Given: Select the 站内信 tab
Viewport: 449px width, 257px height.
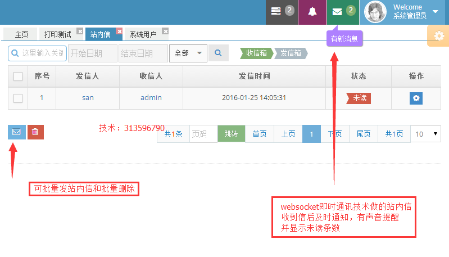Looking at the screenshot, I should pos(100,34).
